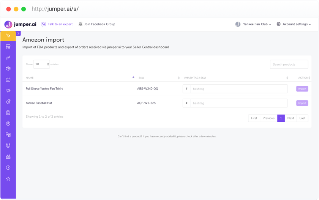Viewport: 319px width, 200px height.
Task: Focus the Search products field
Action: (x=289, y=65)
